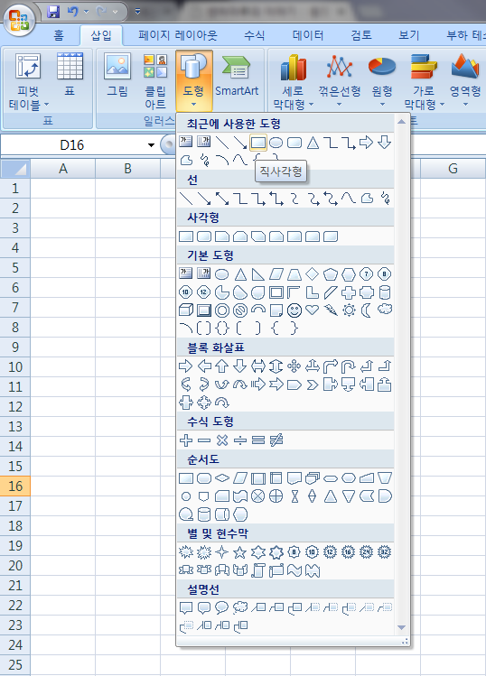Viewport: 486px width, 676px height.
Task: Select the moon shape
Action: (x=367, y=310)
